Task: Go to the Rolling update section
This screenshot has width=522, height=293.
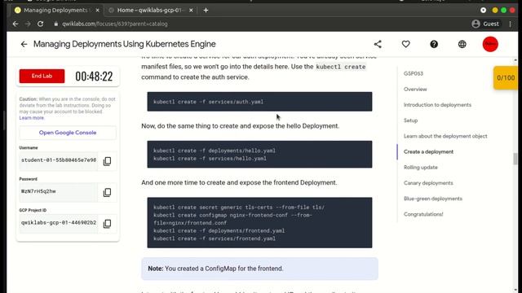Action: tap(421, 168)
